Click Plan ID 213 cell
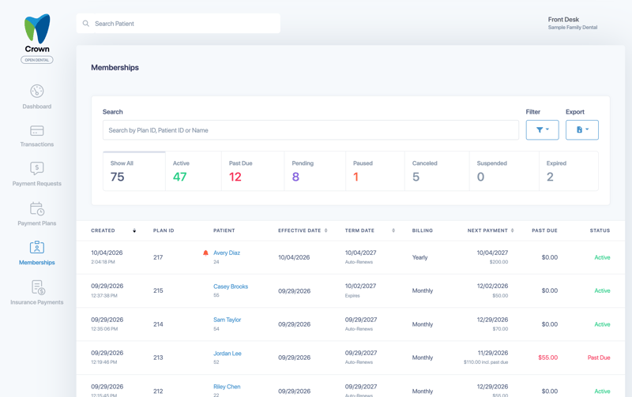Screen dimensions: 632x397 (x=158, y=358)
